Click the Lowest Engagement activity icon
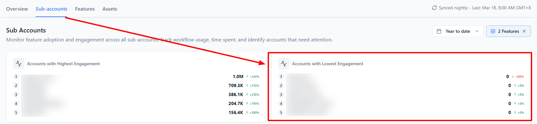 (x=284, y=64)
